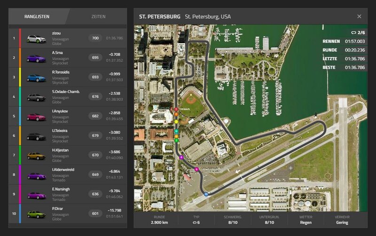Click the 601 rating badge for P.Dirar
The width and height of the screenshot is (376, 236).
(95, 213)
